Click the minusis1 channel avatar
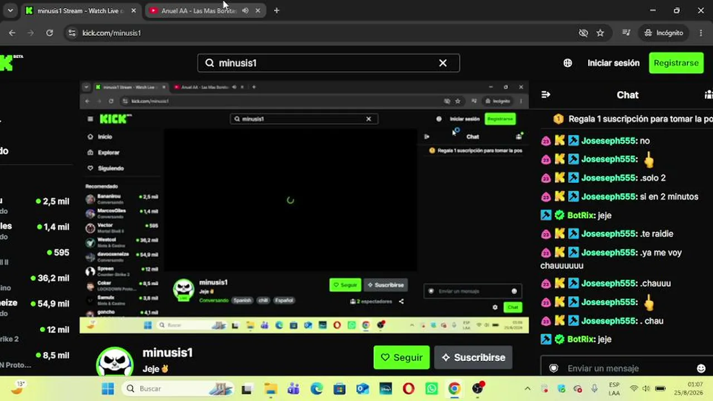713x401 pixels. [x=115, y=362]
